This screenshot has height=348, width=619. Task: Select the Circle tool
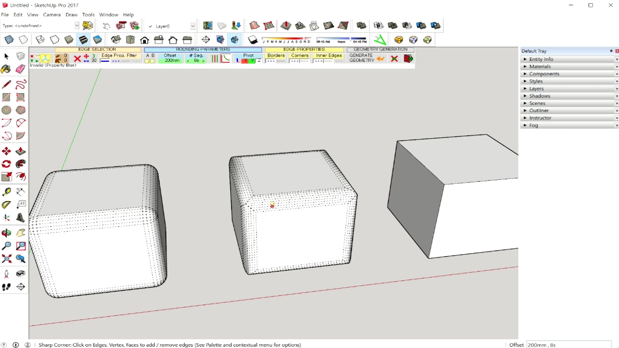6,110
